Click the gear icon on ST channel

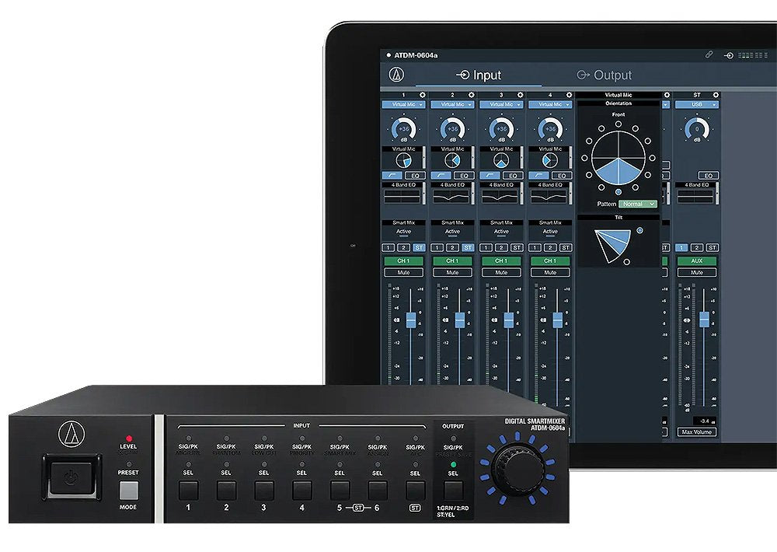coord(716,95)
